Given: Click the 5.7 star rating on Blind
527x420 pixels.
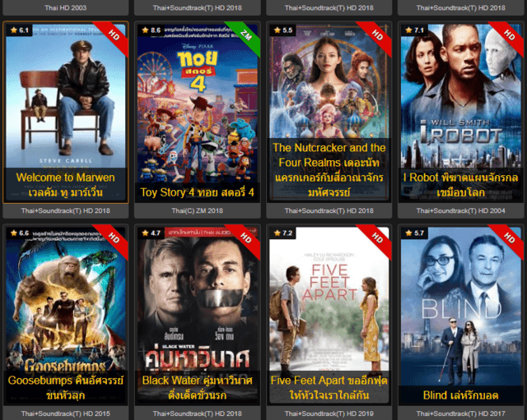Looking at the screenshot, I should coord(415,233).
